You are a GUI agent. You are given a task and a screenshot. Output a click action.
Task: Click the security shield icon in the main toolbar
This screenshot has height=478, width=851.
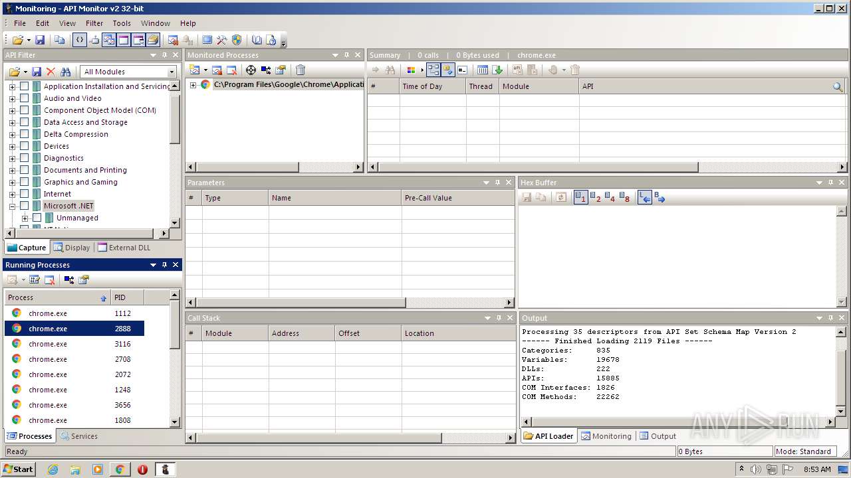237,40
